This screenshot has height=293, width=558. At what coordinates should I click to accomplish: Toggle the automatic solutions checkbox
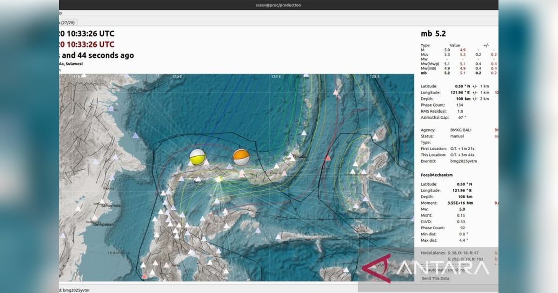(423, 270)
